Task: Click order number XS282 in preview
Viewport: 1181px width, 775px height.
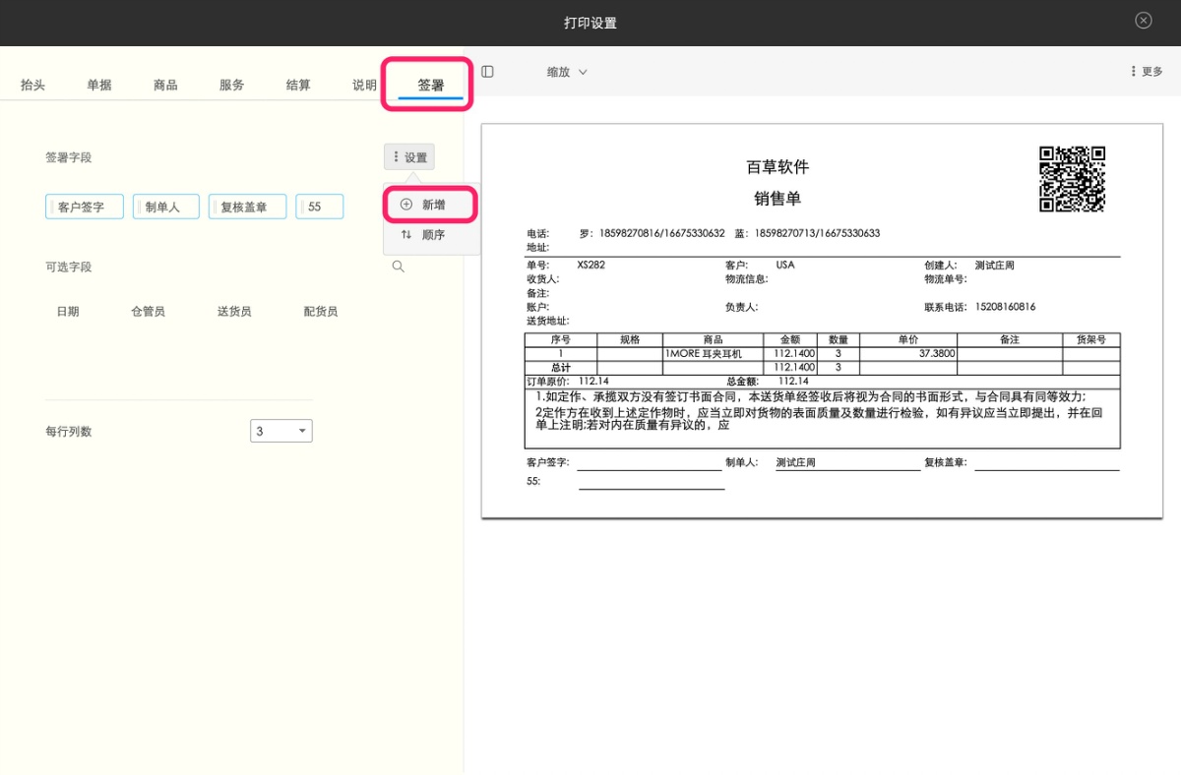Action: click(x=590, y=266)
